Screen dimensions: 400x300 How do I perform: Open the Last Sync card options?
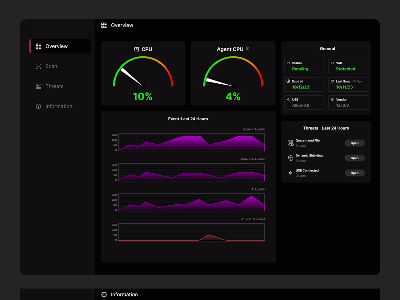[x=348, y=84]
